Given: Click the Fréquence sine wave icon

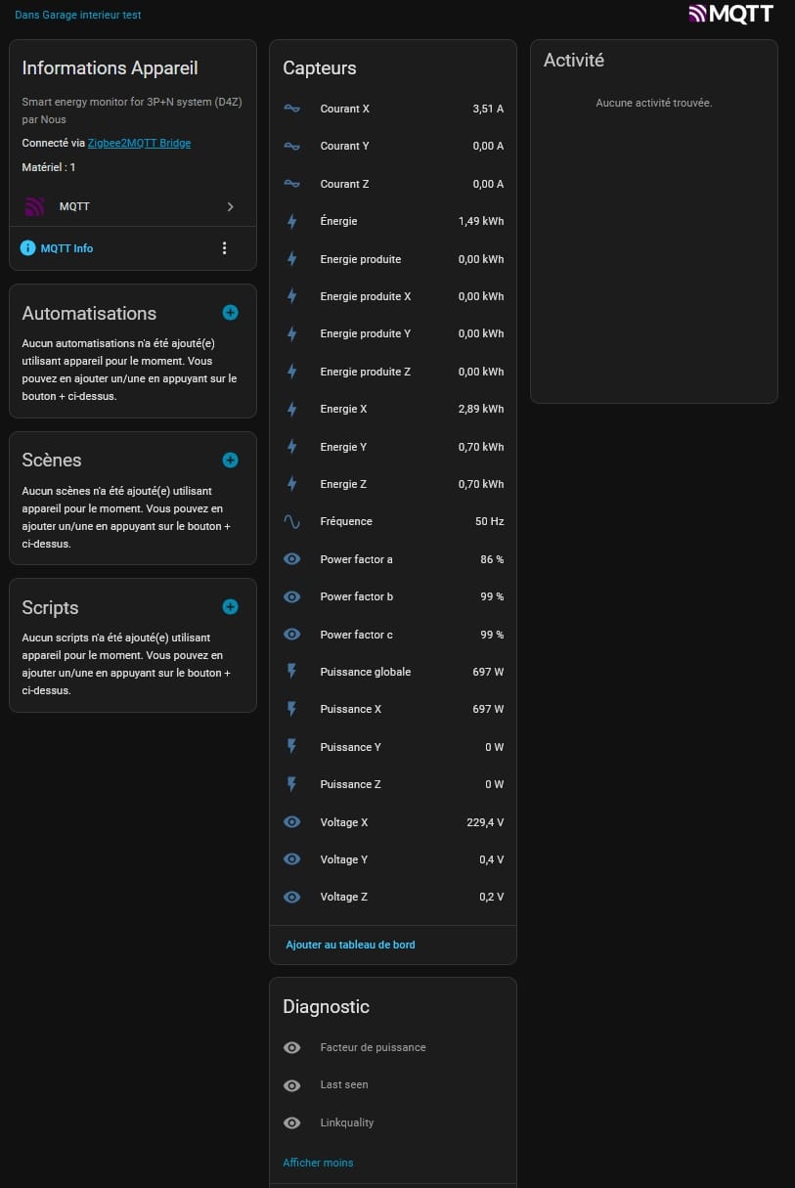Looking at the screenshot, I should [291, 522].
